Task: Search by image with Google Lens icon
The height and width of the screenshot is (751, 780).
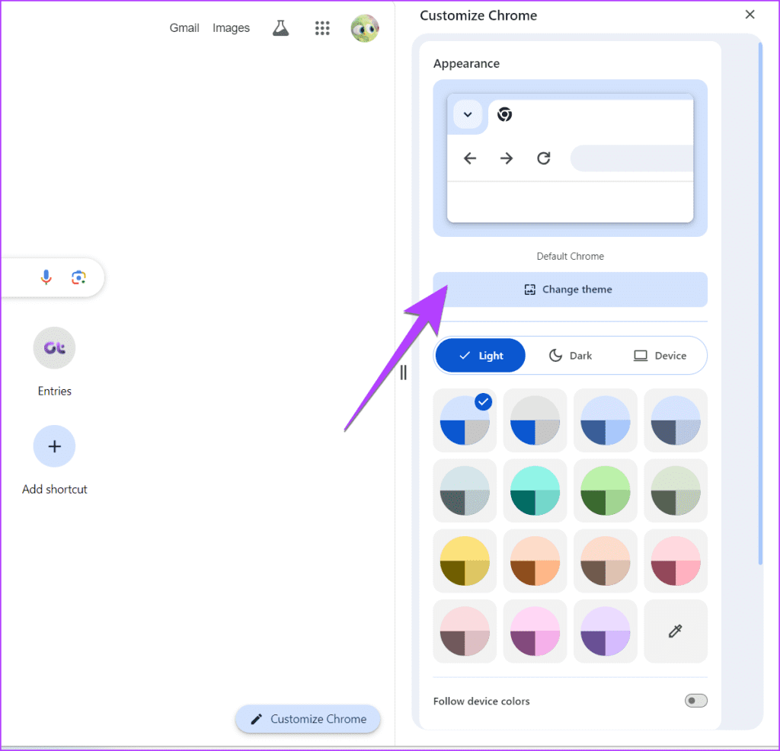Action: (78, 277)
